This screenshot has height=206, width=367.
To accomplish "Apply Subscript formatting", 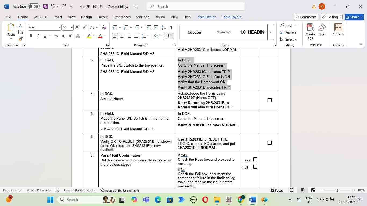I will [63, 36].
